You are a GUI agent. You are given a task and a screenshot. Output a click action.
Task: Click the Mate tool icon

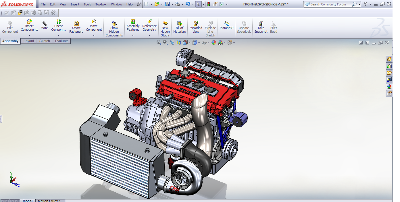point(44,25)
